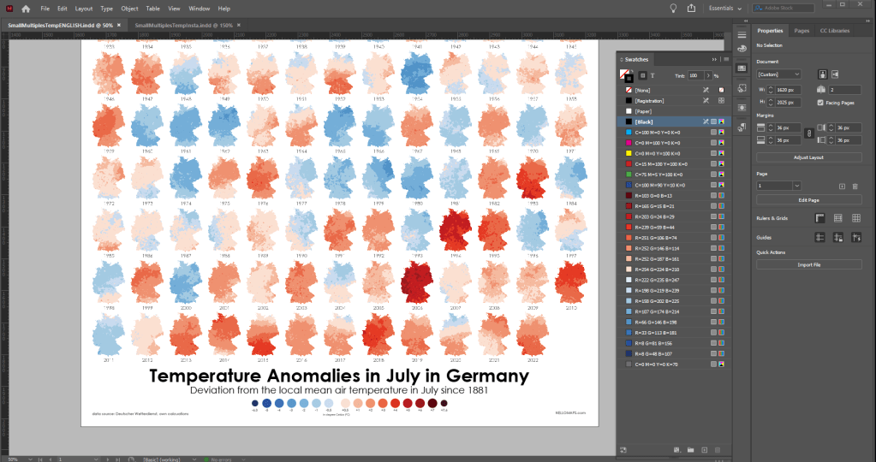This screenshot has height=462, width=876.
Task: Open the lightbulb Learn search icon
Action: pyautogui.click(x=673, y=9)
